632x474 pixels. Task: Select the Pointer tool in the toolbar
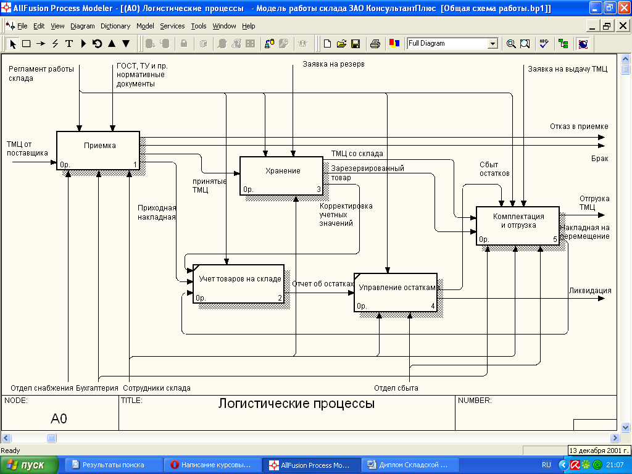pyautogui.click(x=12, y=44)
